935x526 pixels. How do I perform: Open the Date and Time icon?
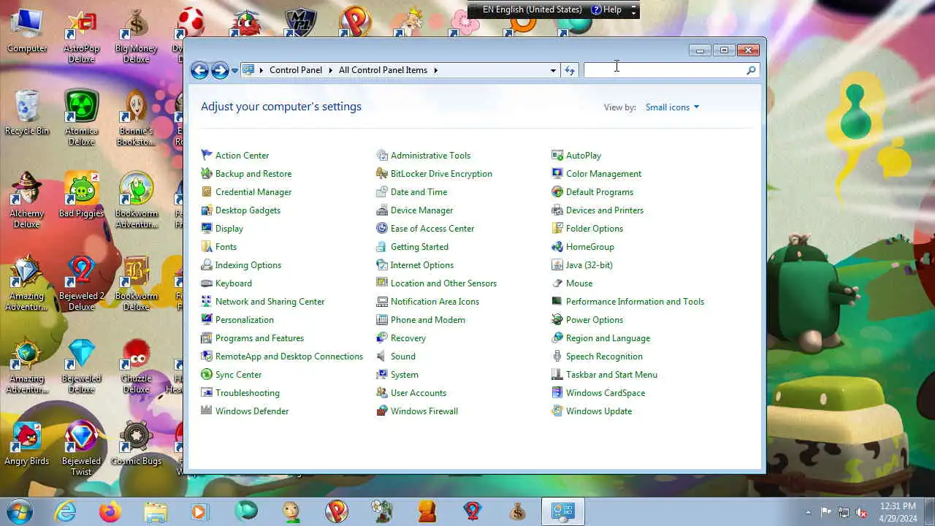(x=382, y=191)
